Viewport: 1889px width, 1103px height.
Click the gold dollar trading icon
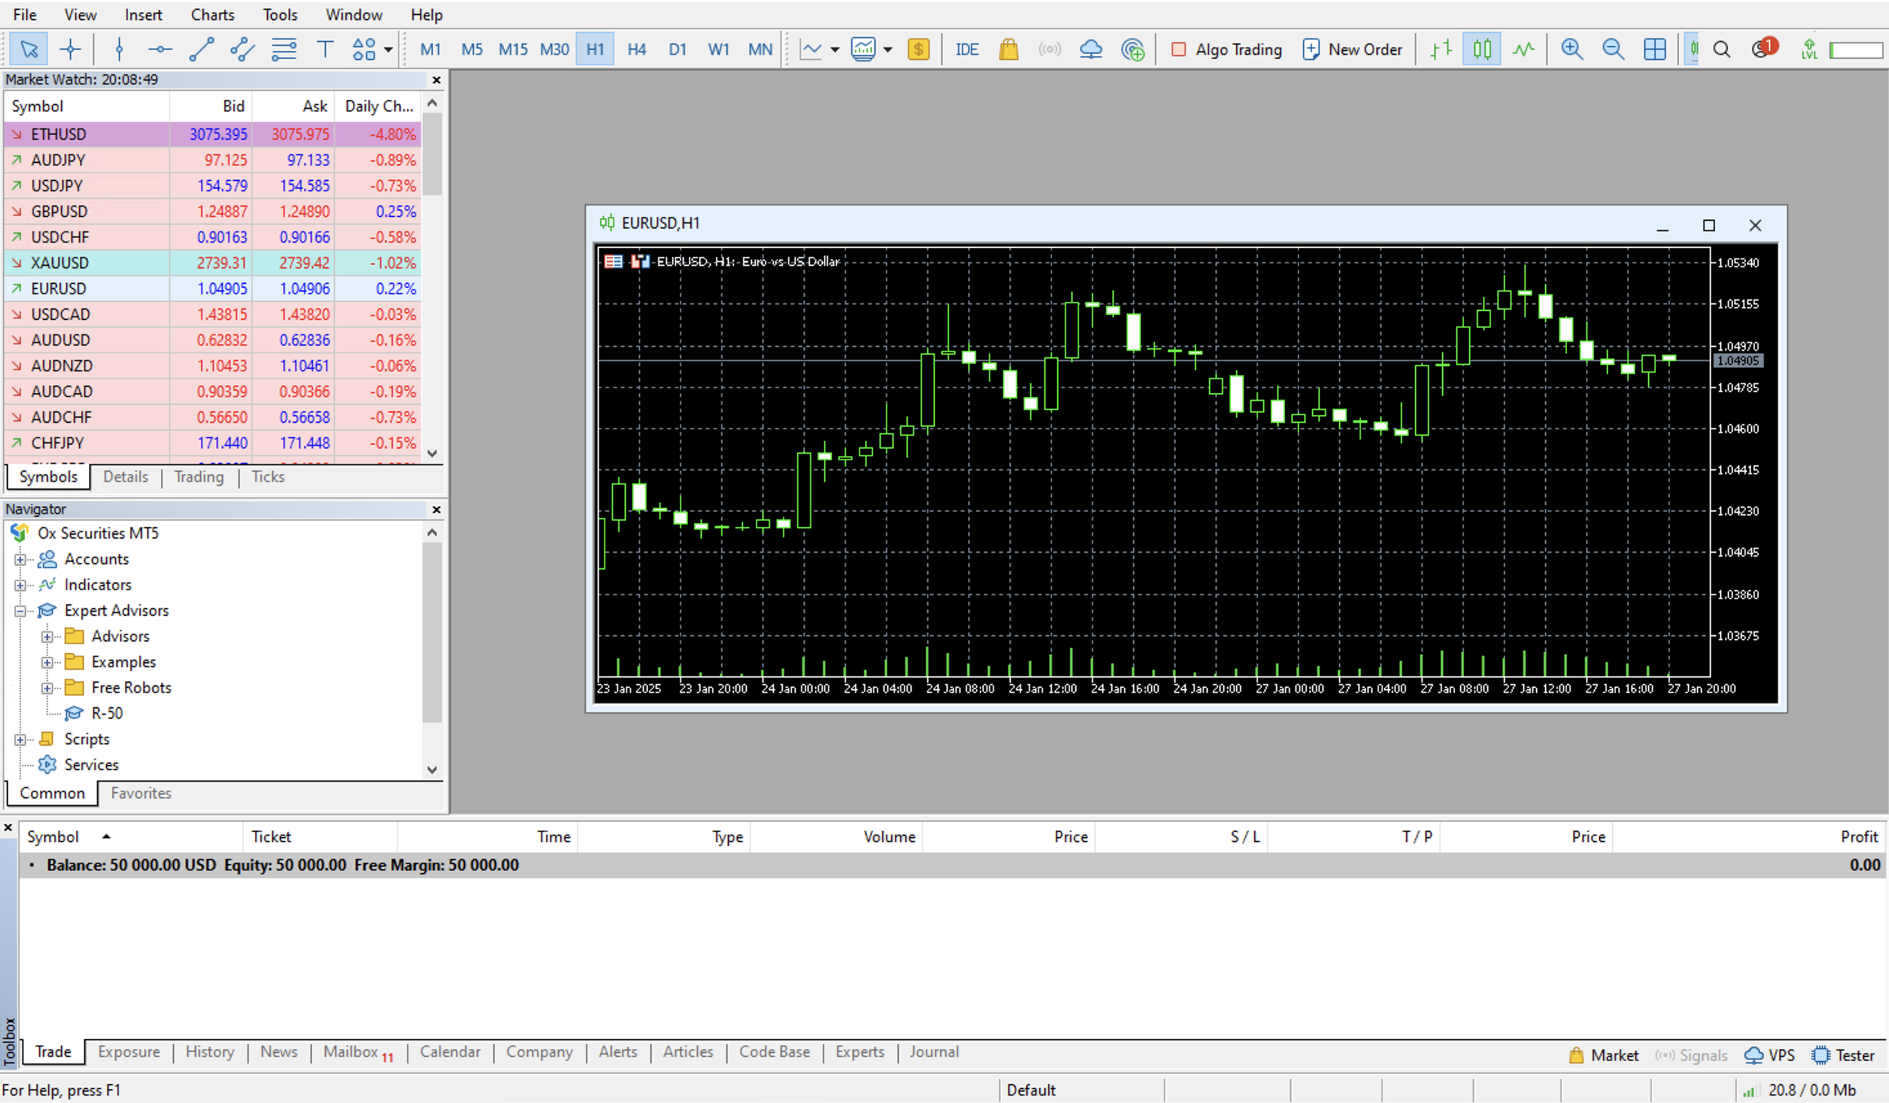click(x=918, y=50)
